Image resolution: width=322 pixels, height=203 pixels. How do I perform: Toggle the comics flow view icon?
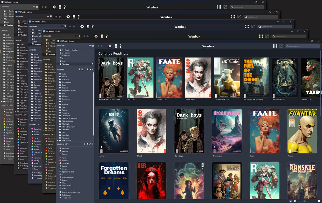click(x=281, y=46)
